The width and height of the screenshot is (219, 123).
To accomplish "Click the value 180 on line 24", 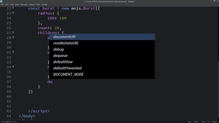I will [63, 18].
